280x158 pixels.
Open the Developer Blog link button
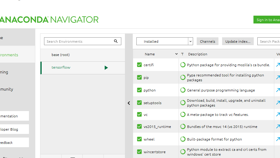point(14,129)
